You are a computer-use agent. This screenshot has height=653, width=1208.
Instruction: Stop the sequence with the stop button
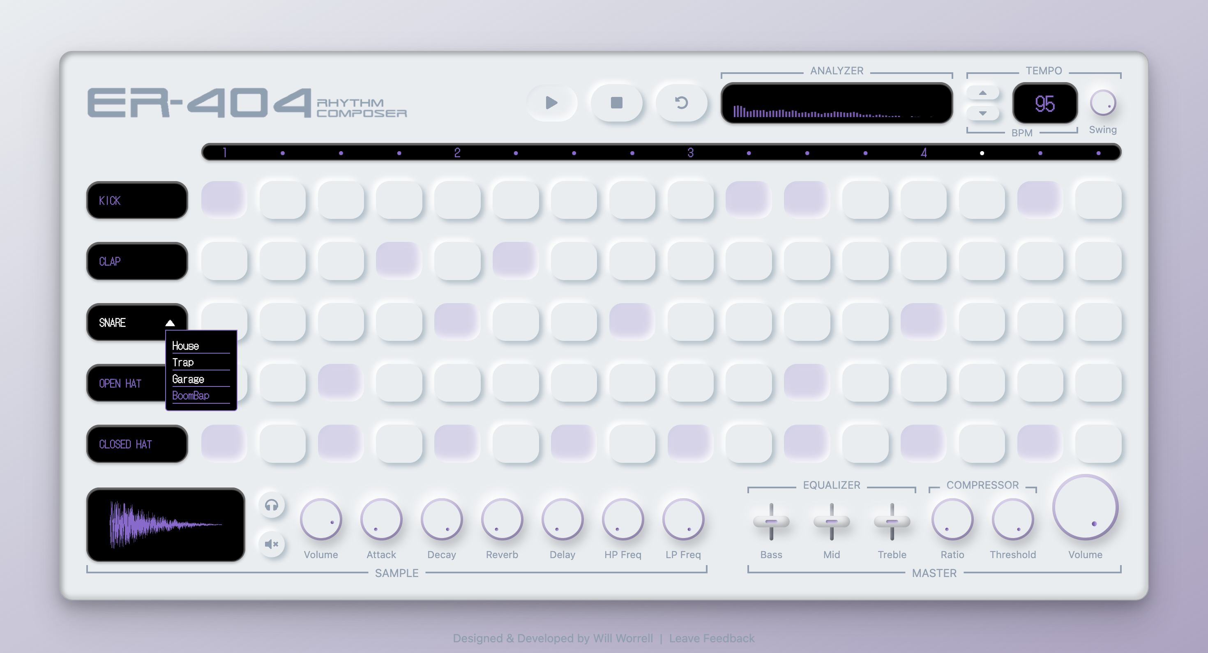click(617, 103)
